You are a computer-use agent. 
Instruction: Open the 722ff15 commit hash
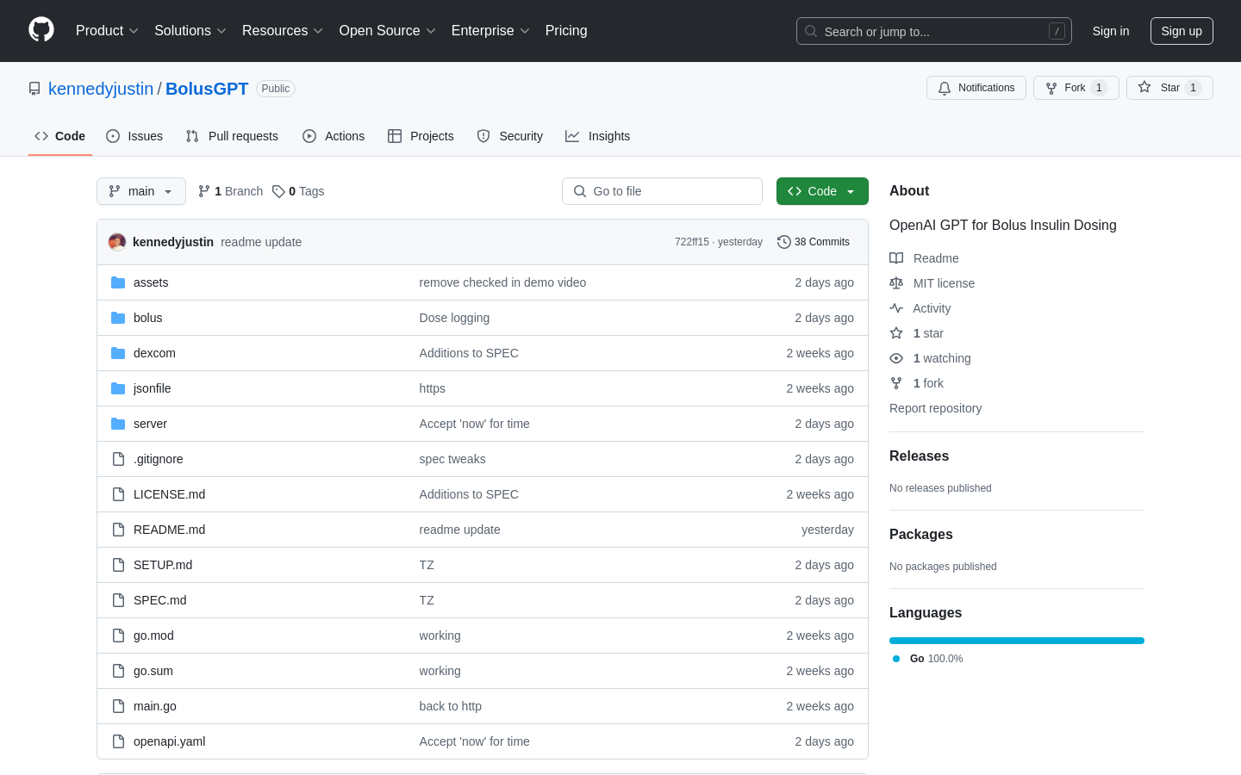(x=692, y=242)
